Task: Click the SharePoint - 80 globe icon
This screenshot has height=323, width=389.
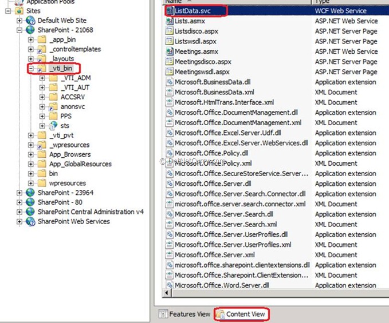Action: [30, 202]
